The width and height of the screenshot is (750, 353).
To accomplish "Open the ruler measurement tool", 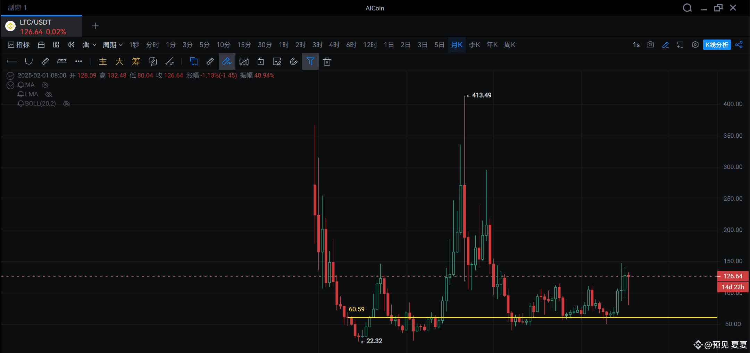I will coord(210,61).
